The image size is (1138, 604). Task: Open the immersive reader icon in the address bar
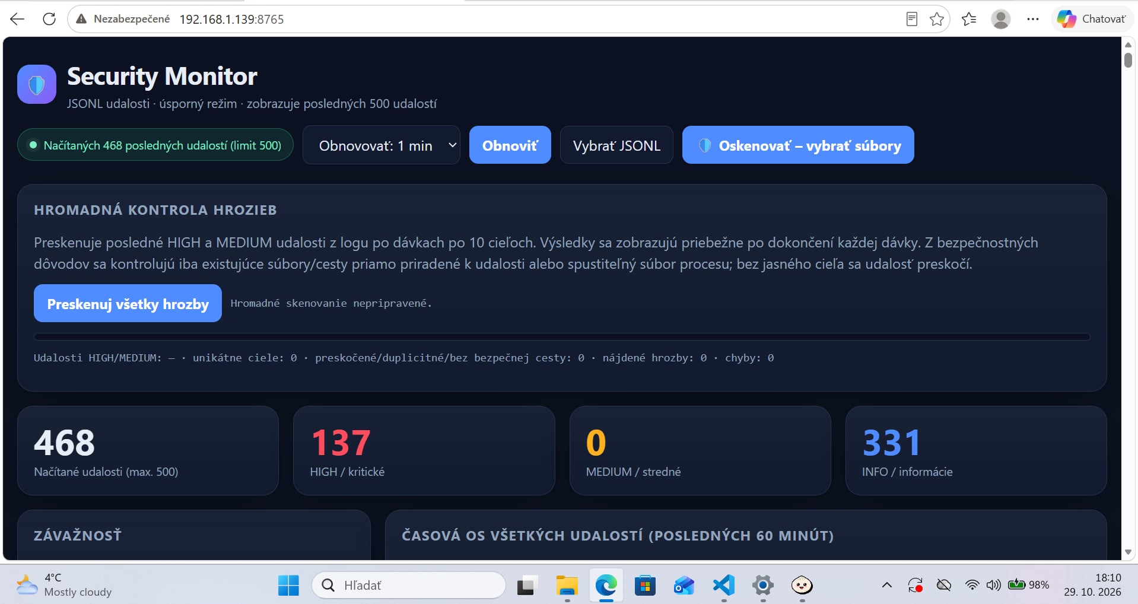click(x=912, y=19)
